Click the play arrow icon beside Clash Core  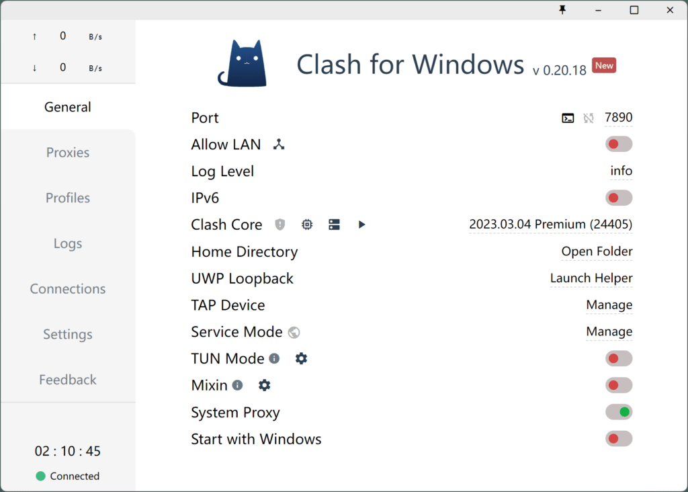pyautogui.click(x=361, y=224)
